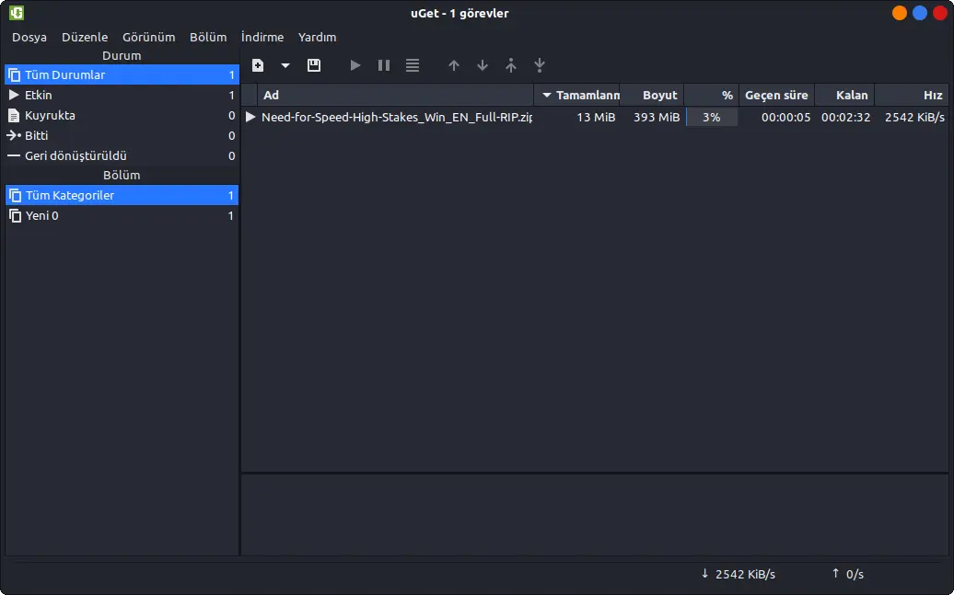The image size is (954, 595).
Task: Sort by Geçen süre column header
Action: coord(776,95)
